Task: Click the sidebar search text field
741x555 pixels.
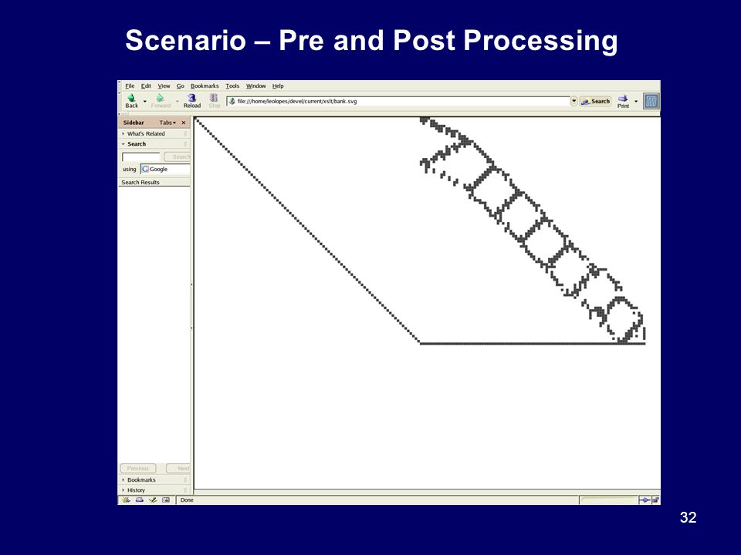Action: 141,156
